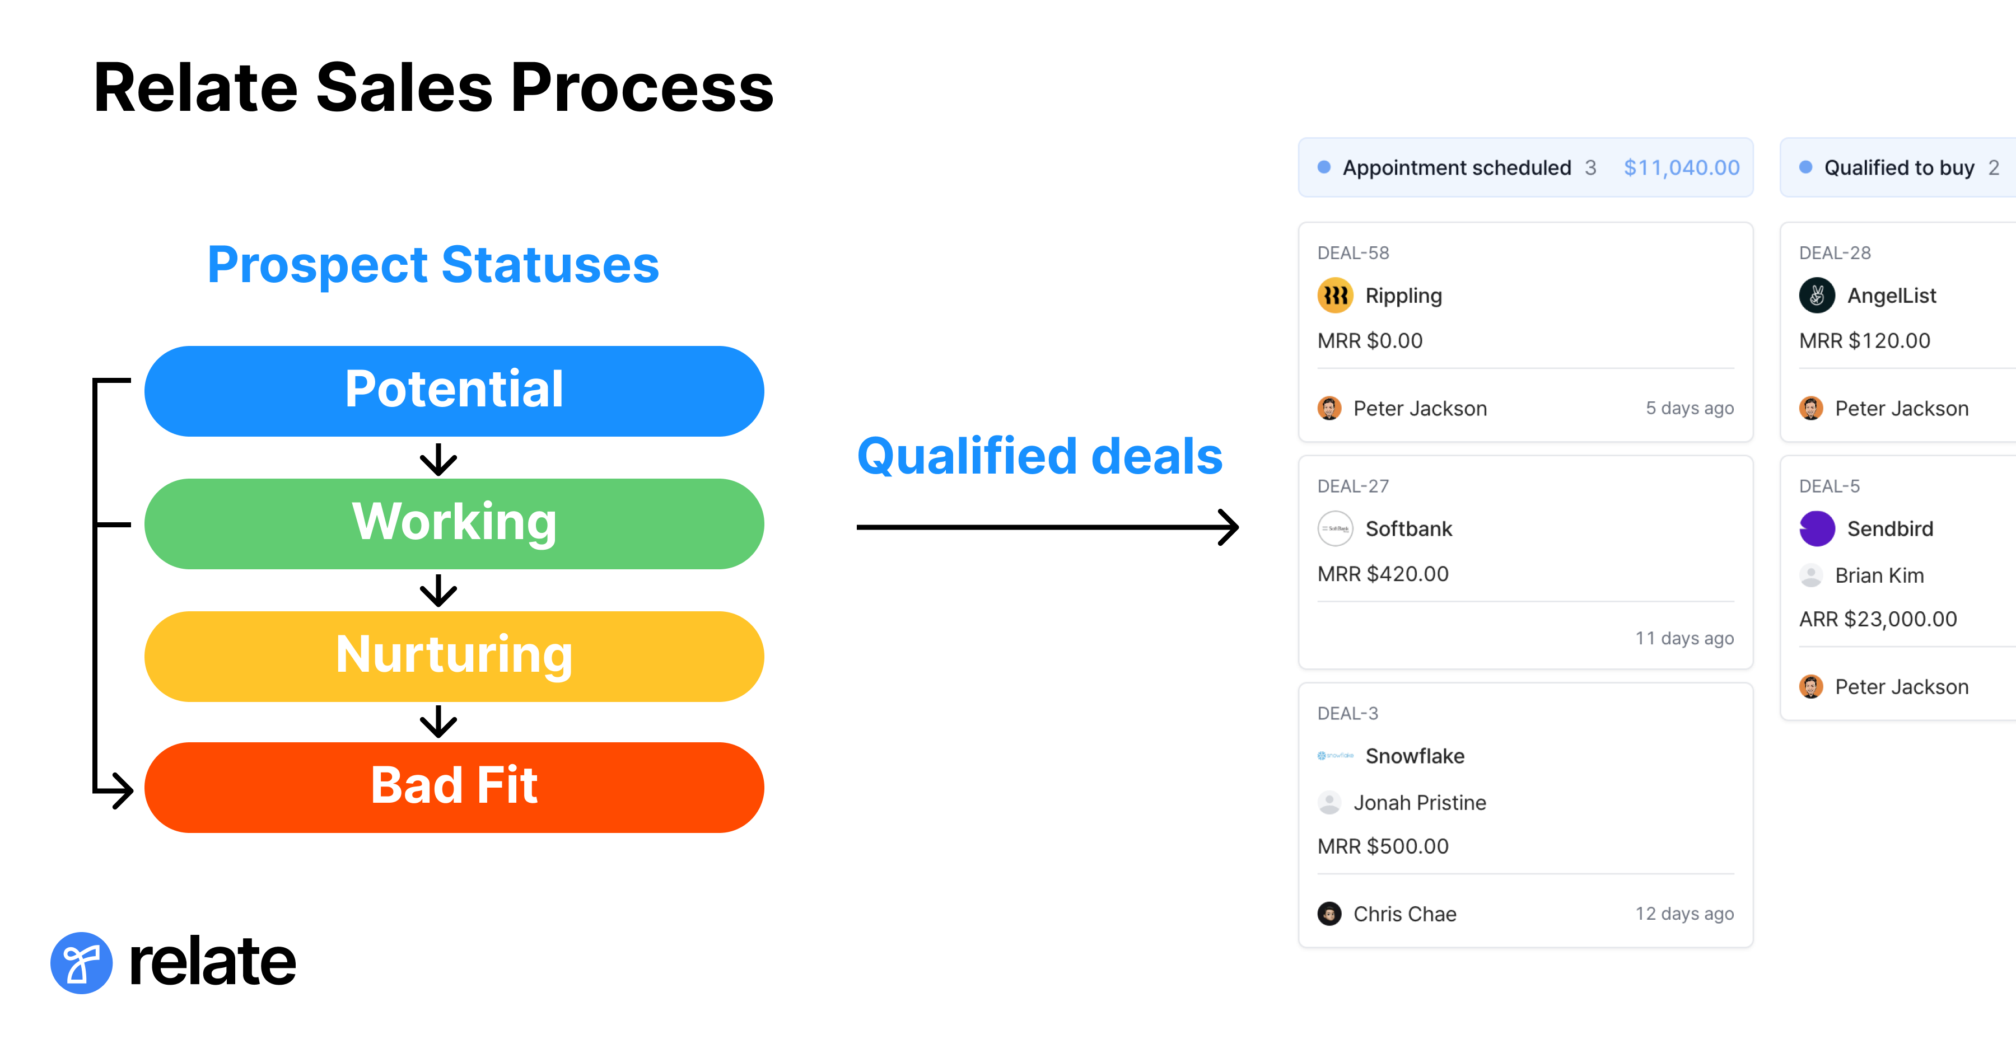Open the Softbank logo on DEAL-27
The width and height of the screenshot is (2016, 1058).
click(x=1334, y=528)
